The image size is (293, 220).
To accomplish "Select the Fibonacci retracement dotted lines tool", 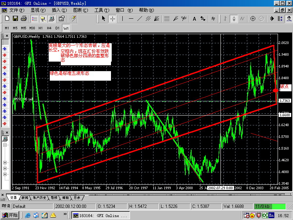I will (x=167, y=19).
